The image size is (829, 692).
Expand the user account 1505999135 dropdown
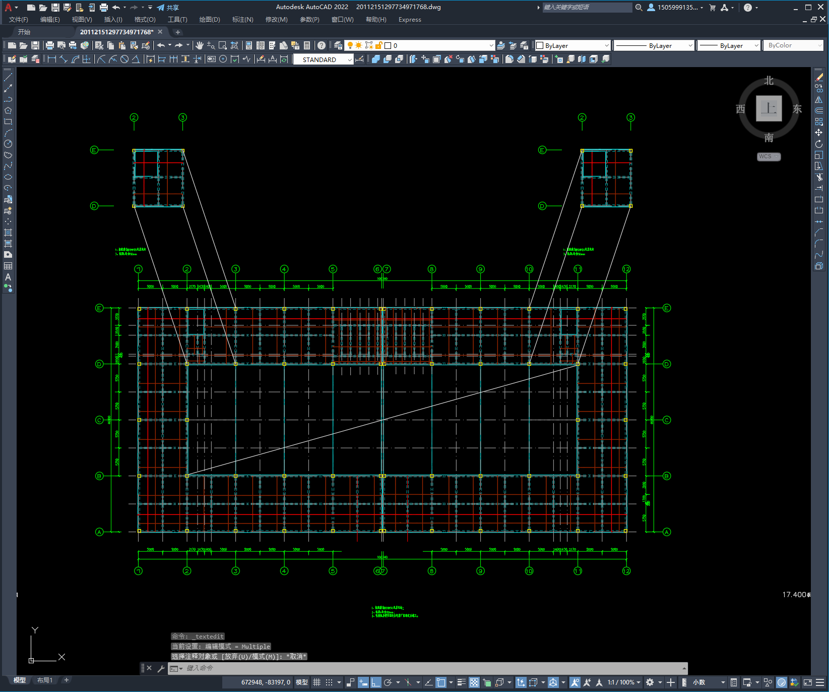(675, 7)
